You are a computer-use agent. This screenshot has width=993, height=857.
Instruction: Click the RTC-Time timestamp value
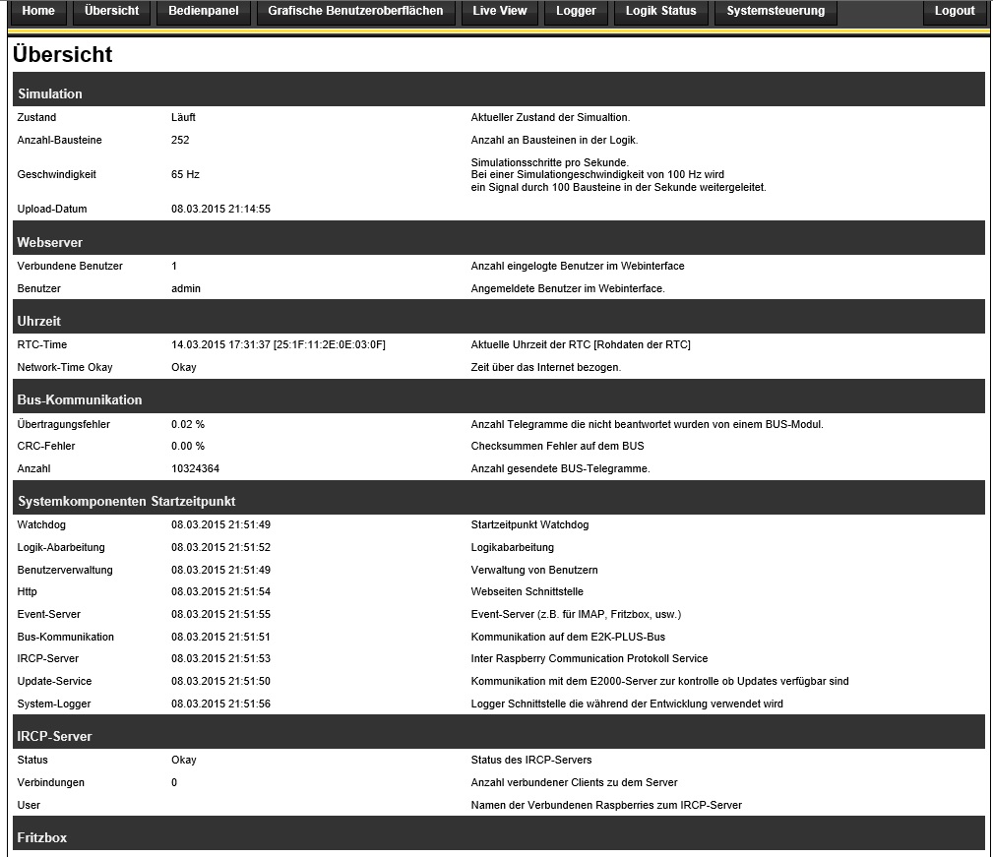point(278,345)
